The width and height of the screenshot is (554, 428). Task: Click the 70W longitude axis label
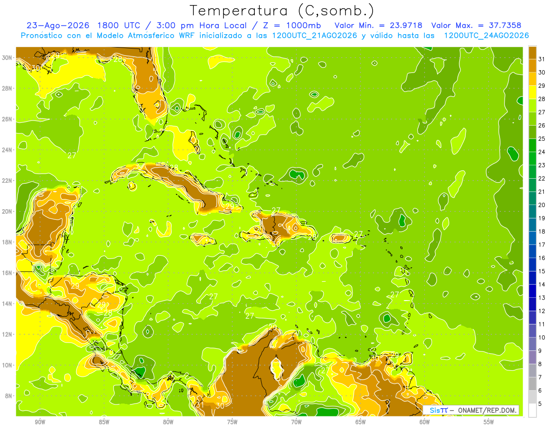(x=296, y=422)
